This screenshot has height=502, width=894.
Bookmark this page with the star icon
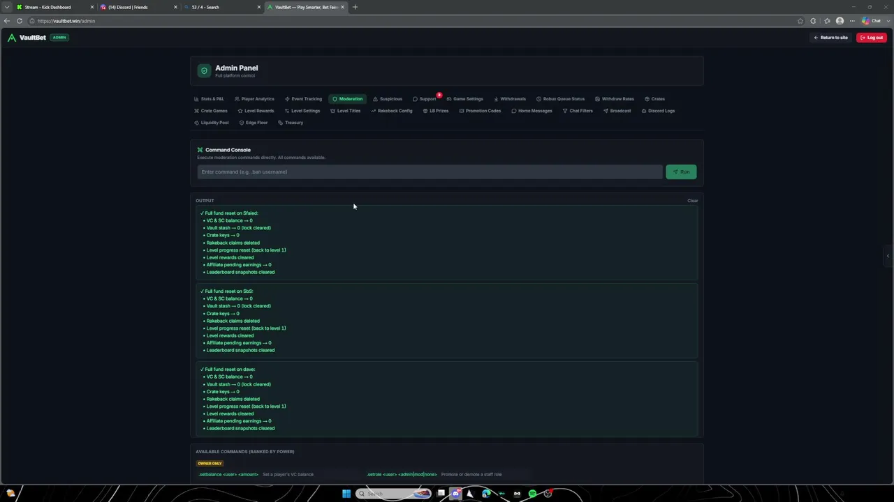(800, 21)
